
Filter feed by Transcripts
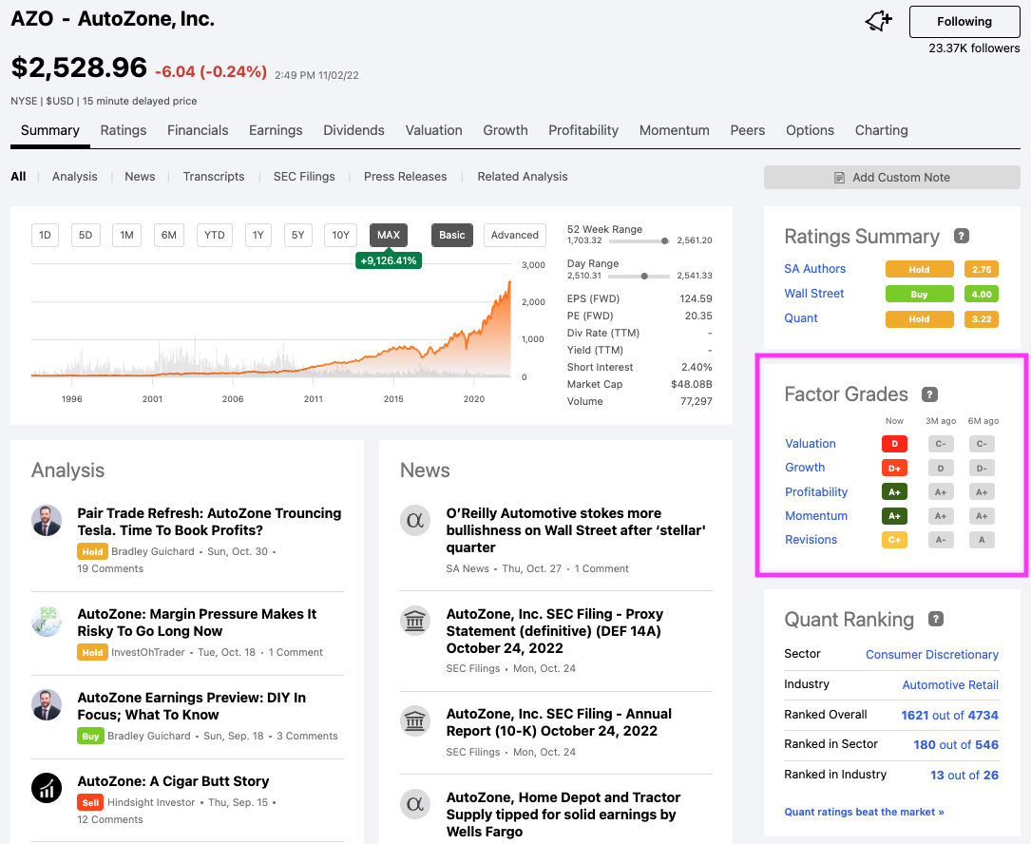point(214,176)
